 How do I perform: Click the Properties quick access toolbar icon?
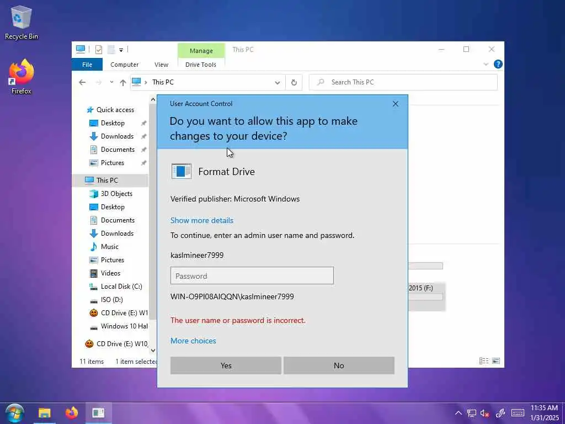point(98,50)
